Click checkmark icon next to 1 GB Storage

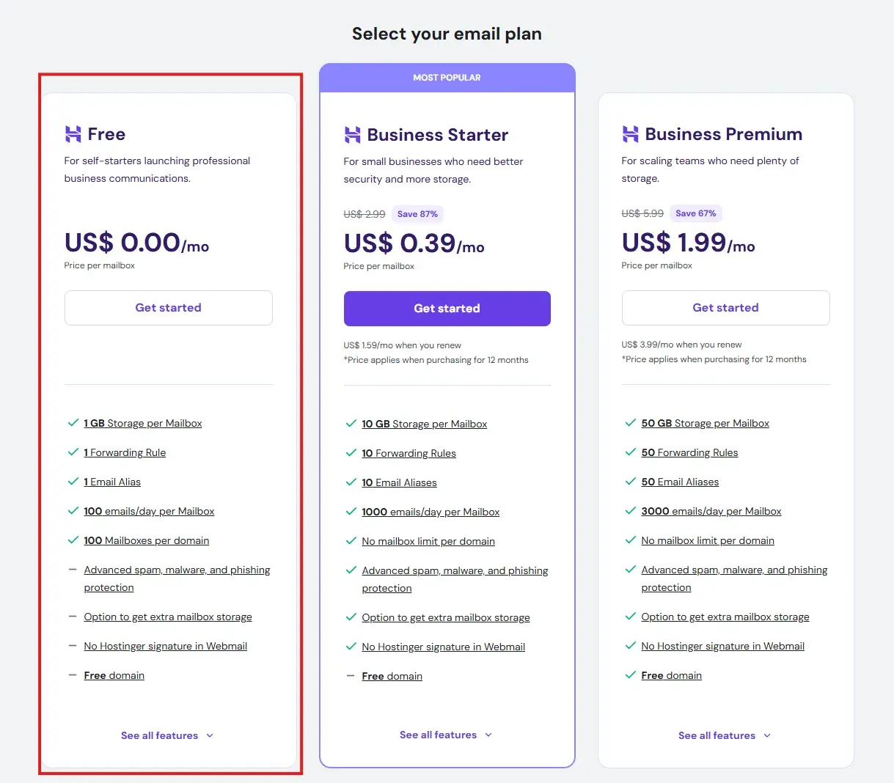pyautogui.click(x=73, y=423)
